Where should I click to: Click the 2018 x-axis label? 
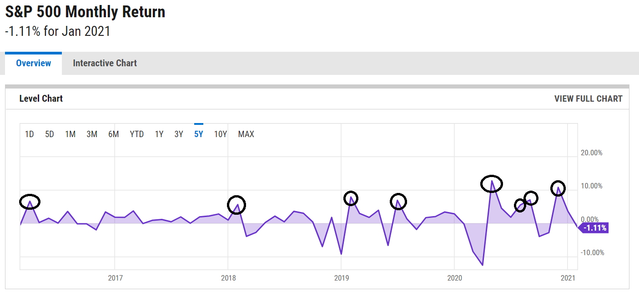click(228, 278)
